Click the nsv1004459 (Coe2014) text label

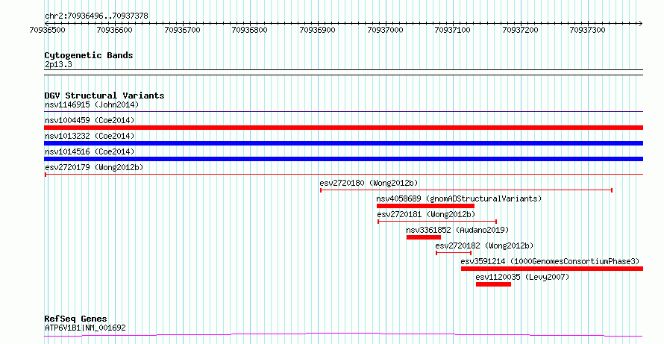tap(90, 120)
